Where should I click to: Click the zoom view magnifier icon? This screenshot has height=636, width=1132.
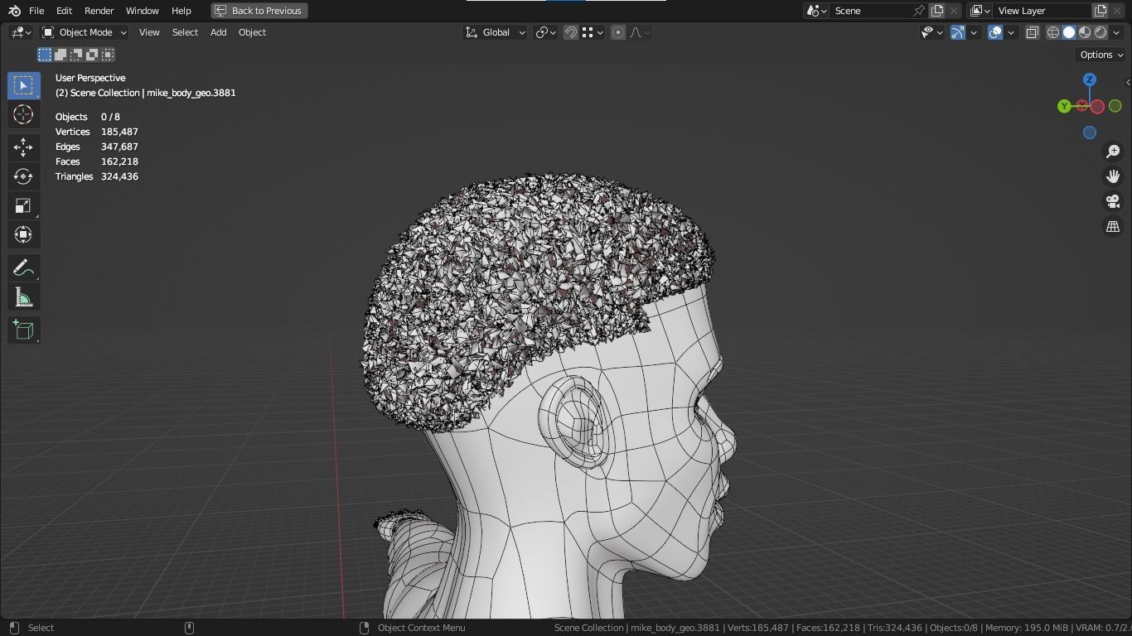pyautogui.click(x=1113, y=152)
